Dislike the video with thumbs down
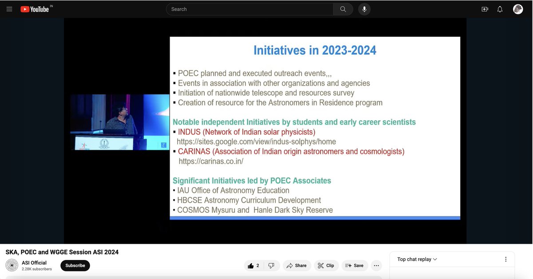 tap(271, 266)
